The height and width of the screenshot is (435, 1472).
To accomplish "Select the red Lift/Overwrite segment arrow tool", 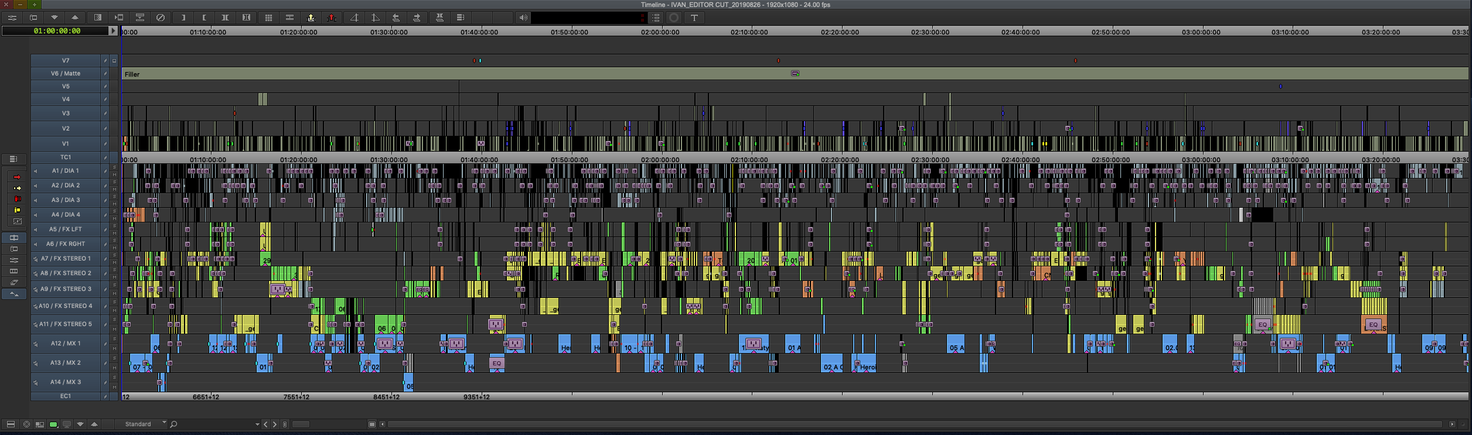I will (17, 177).
